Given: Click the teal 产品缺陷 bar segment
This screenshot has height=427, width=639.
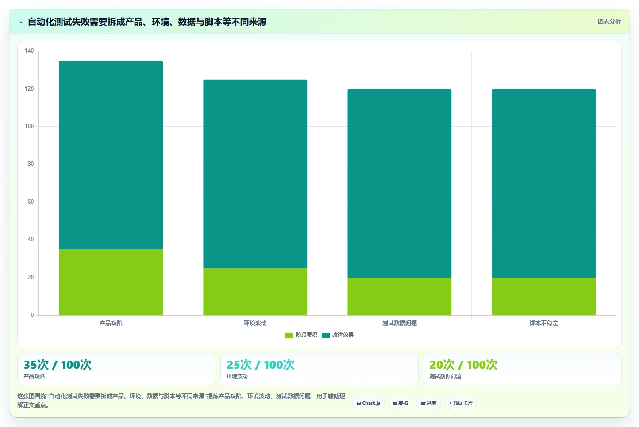Looking at the screenshot, I should click(111, 155).
